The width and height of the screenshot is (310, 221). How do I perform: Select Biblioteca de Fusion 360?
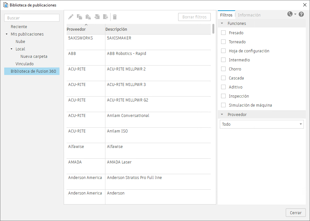(x=32, y=71)
